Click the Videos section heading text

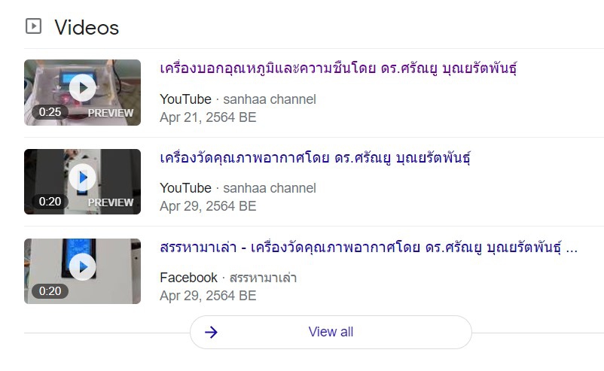tap(87, 28)
